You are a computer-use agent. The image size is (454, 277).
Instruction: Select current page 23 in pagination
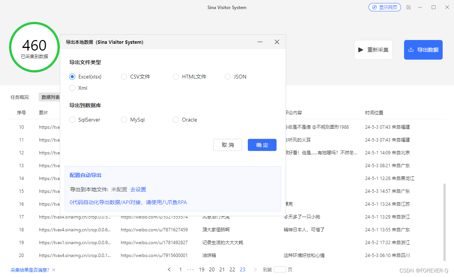243,269
